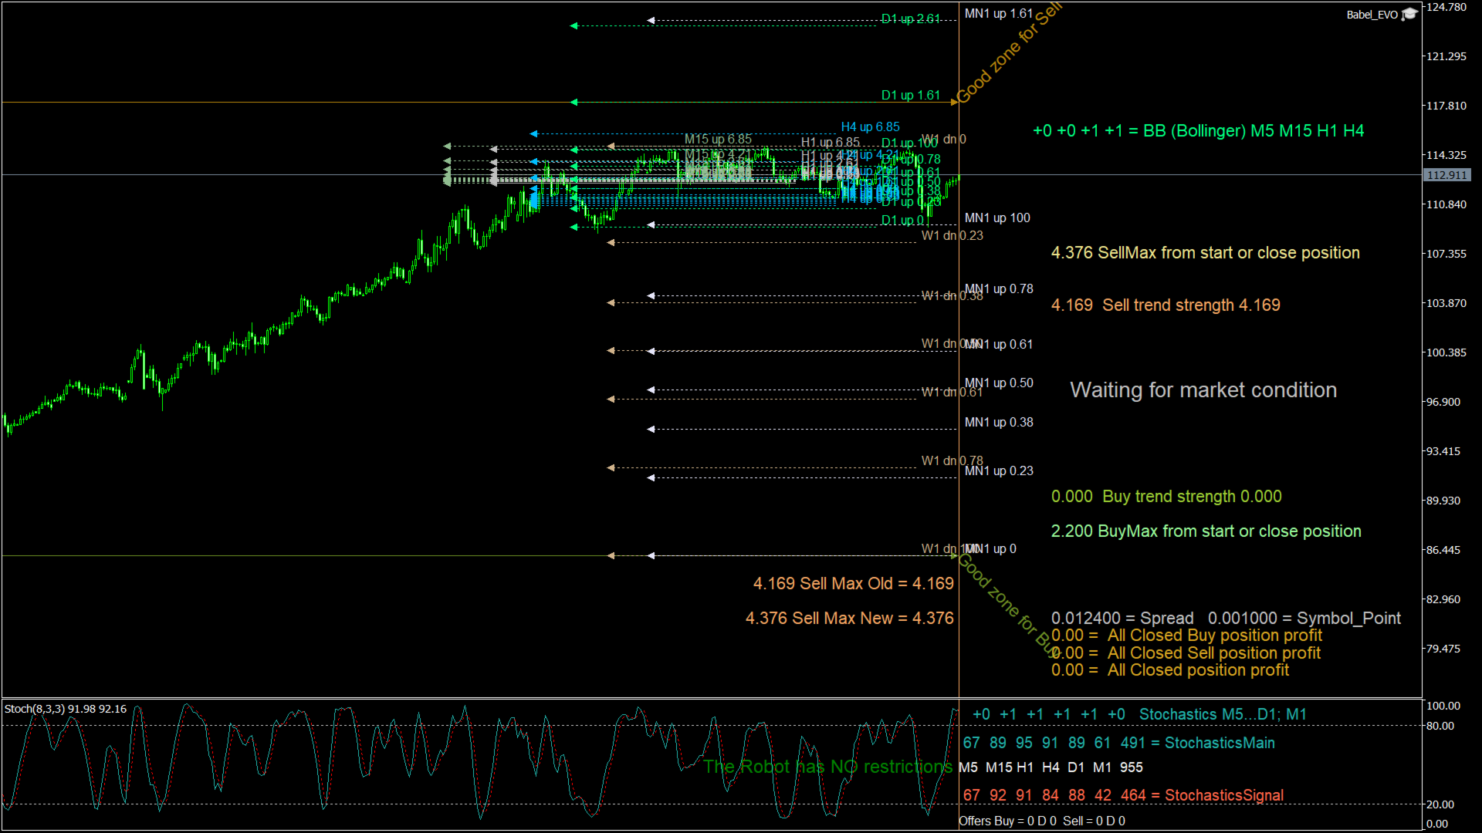Click the Offers Buy and Sell status line

tap(1042, 821)
